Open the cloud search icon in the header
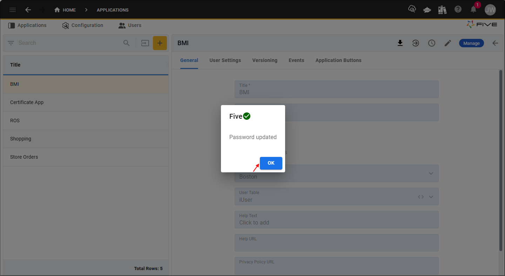The height and width of the screenshot is (276, 505). [x=412, y=9]
